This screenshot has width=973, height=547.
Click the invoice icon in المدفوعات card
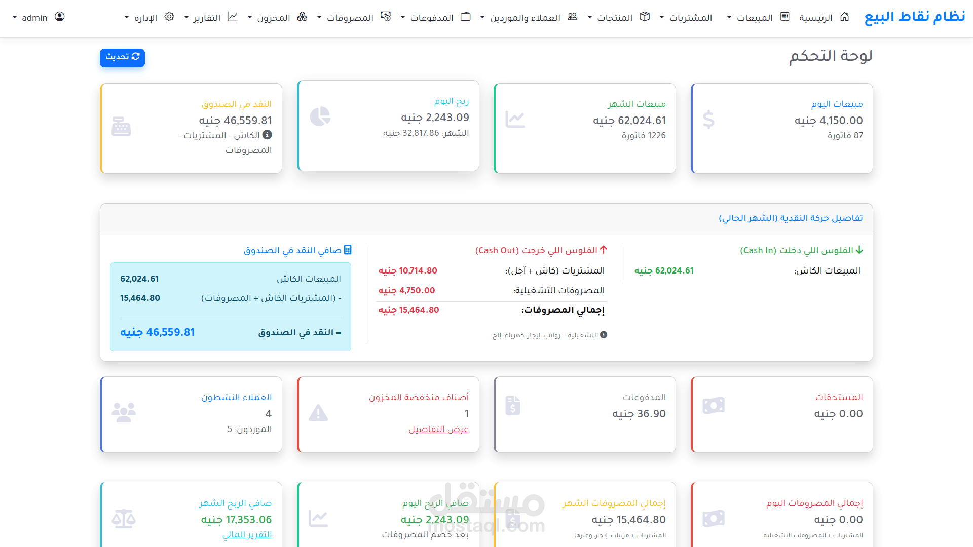[513, 406]
